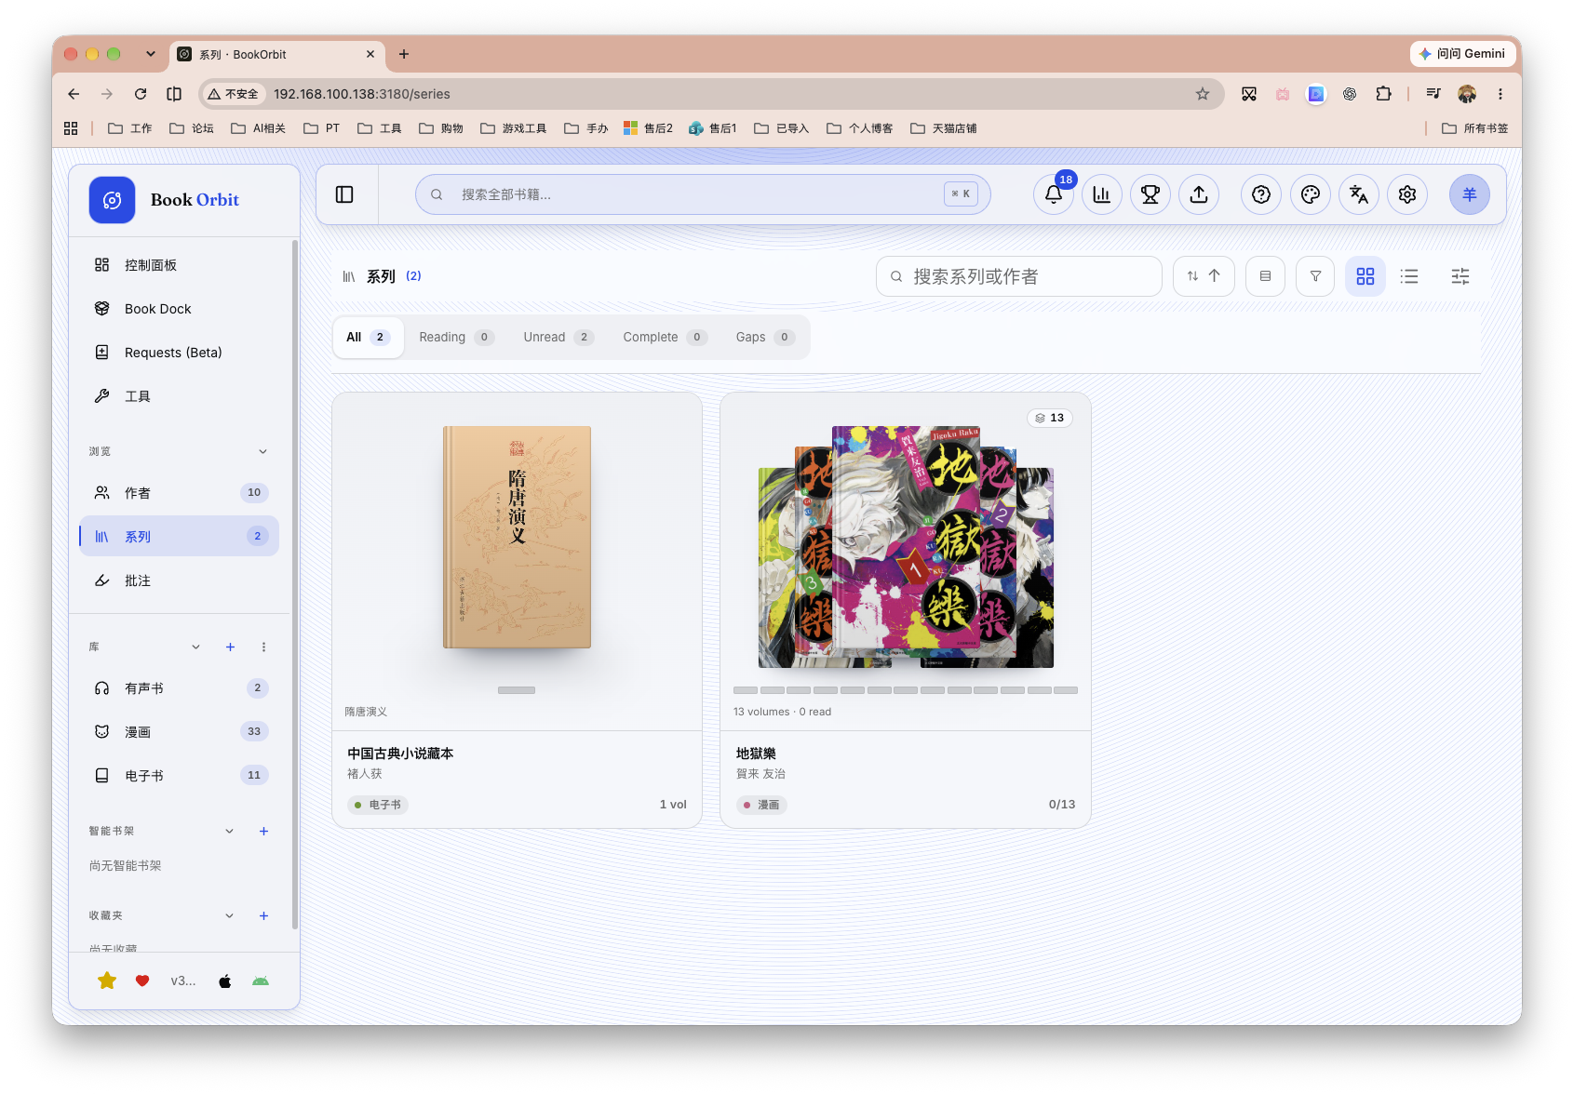1574x1094 pixels.
Task: Open the user avatar menu
Action: pyautogui.click(x=1470, y=194)
